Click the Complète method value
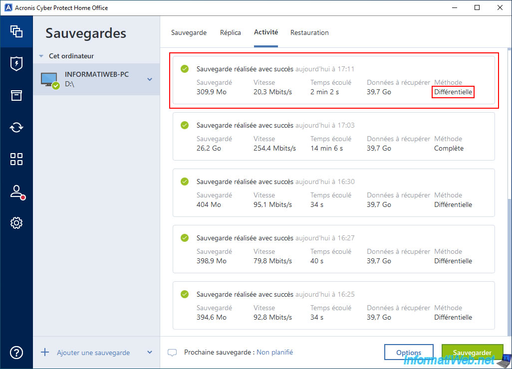The height and width of the screenshot is (369, 512). 449,149
